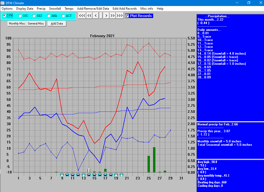Open Add/Remove/Edit Data menu

tap(93, 9)
